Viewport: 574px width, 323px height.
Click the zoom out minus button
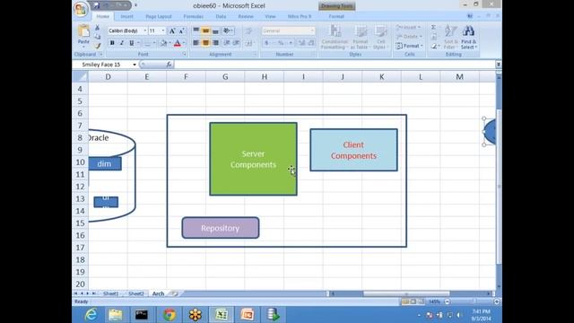[448, 301]
